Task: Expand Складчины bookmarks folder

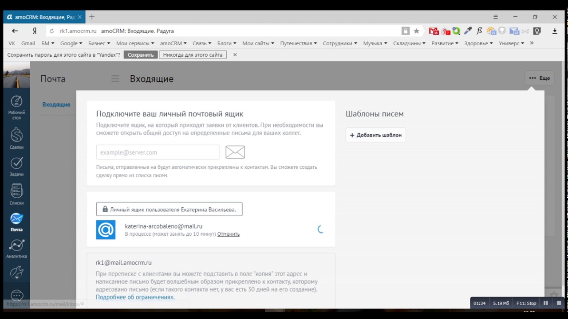Action: 409,43
